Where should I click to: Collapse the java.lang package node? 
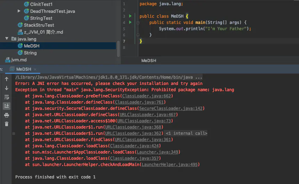pos(7,38)
